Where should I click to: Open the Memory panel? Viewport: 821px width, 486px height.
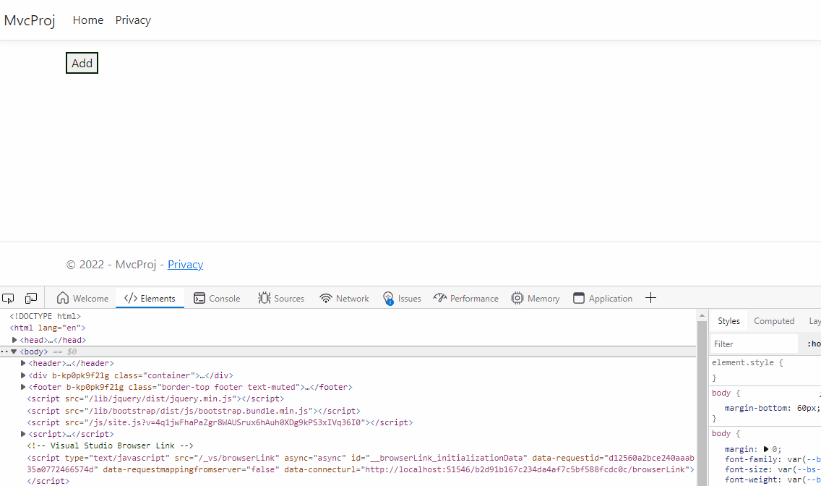pyautogui.click(x=536, y=298)
